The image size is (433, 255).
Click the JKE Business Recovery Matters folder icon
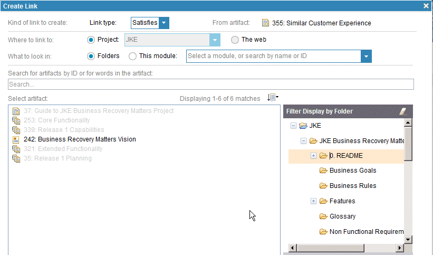pyautogui.click(x=313, y=141)
